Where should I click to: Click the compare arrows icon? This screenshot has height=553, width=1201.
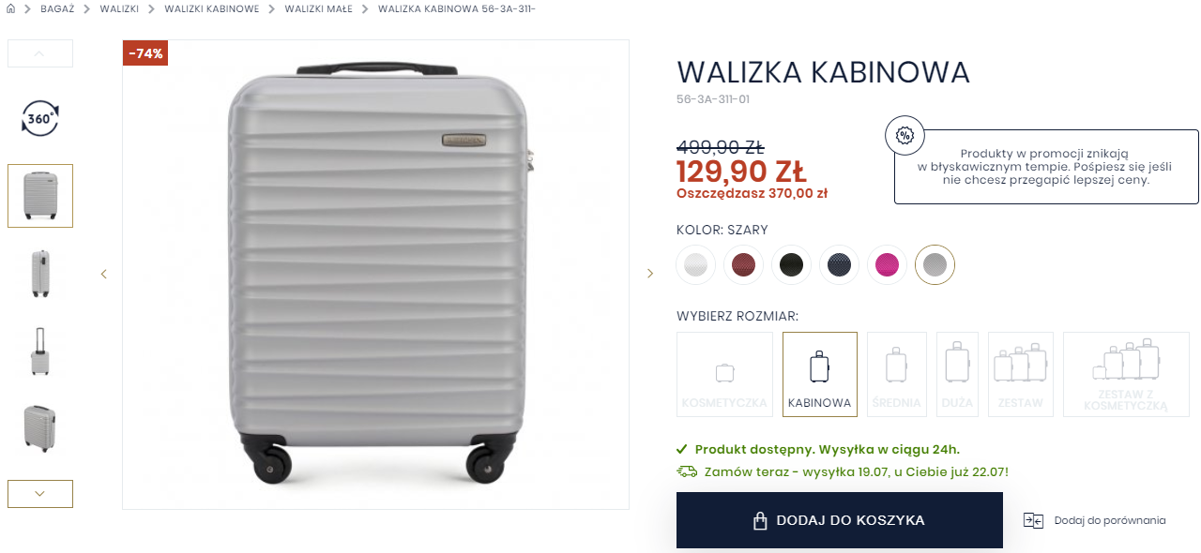point(1033,520)
